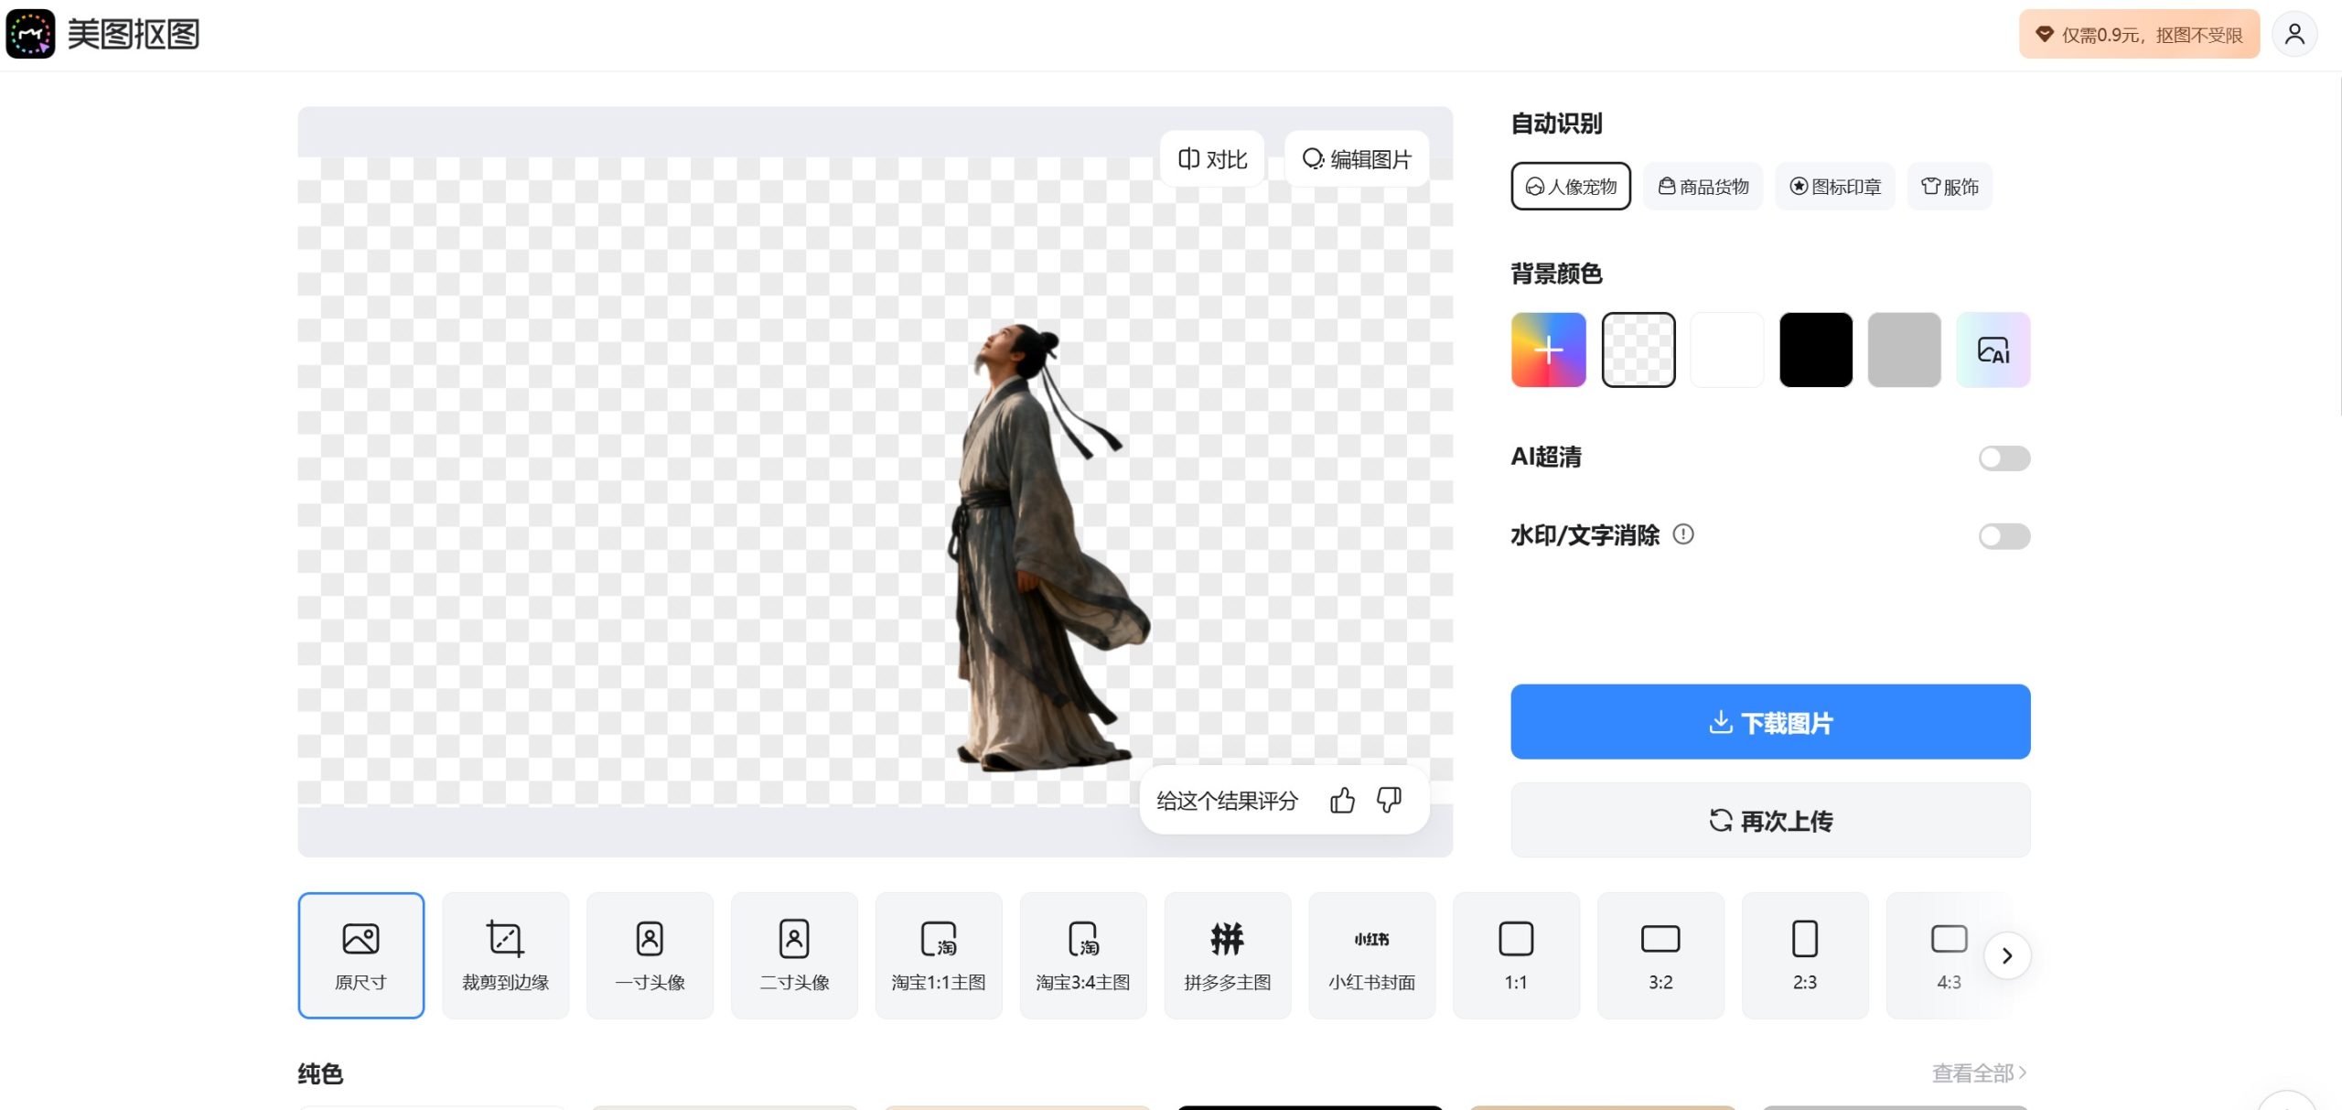The height and width of the screenshot is (1110, 2342).
Task: Switch to 商品货物 recognition
Action: point(1702,186)
